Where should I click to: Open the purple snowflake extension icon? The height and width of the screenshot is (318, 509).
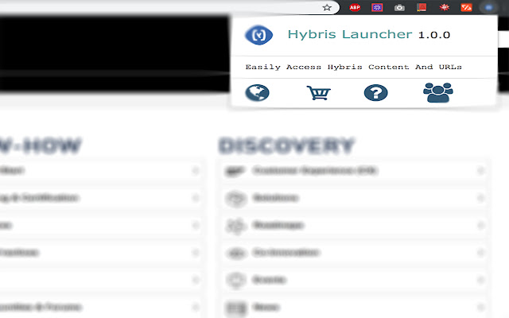pyautogui.click(x=377, y=7)
